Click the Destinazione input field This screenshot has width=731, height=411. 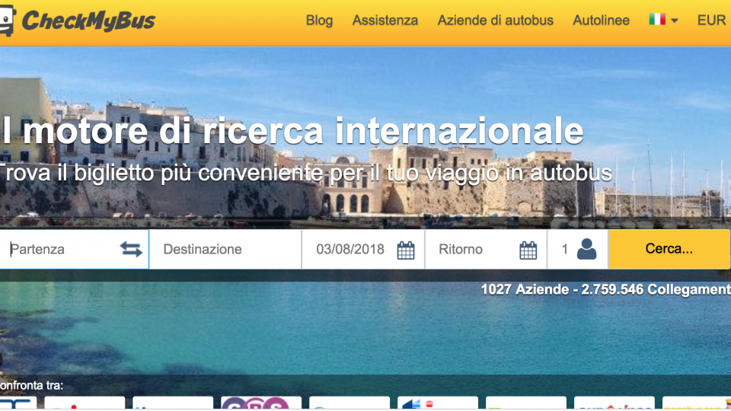(x=225, y=250)
